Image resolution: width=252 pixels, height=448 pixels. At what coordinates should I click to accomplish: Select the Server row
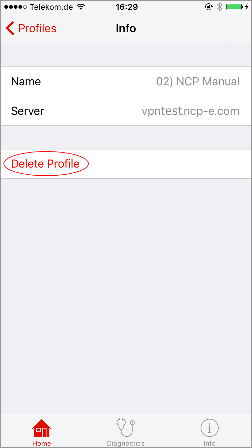tap(126, 111)
